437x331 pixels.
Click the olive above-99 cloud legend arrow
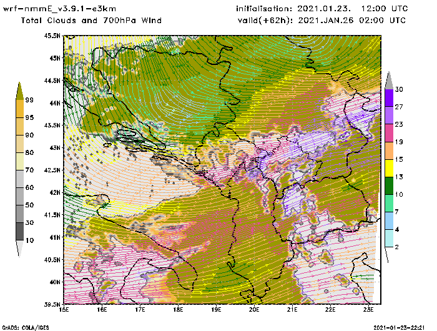19,91
